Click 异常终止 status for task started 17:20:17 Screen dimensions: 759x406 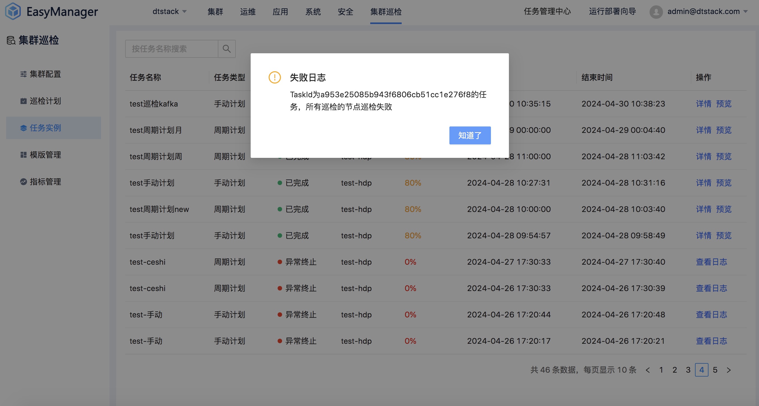click(297, 341)
